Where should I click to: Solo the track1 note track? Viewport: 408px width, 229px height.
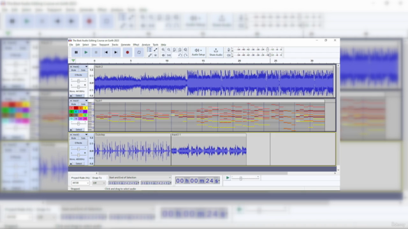[x=83, y=104]
